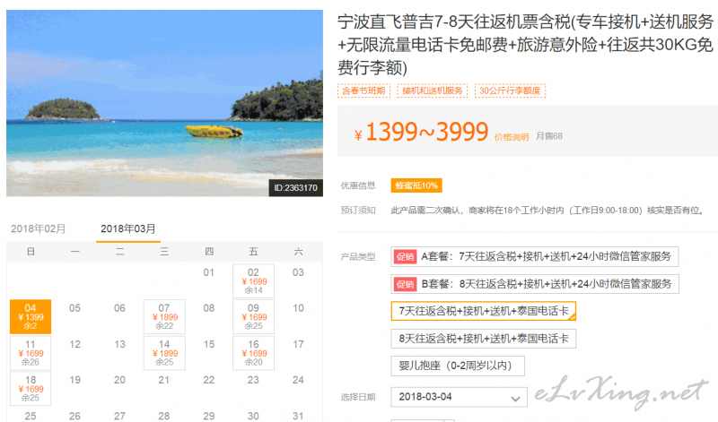
Task: Click the 含春节班期 tag
Action: (363, 90)
